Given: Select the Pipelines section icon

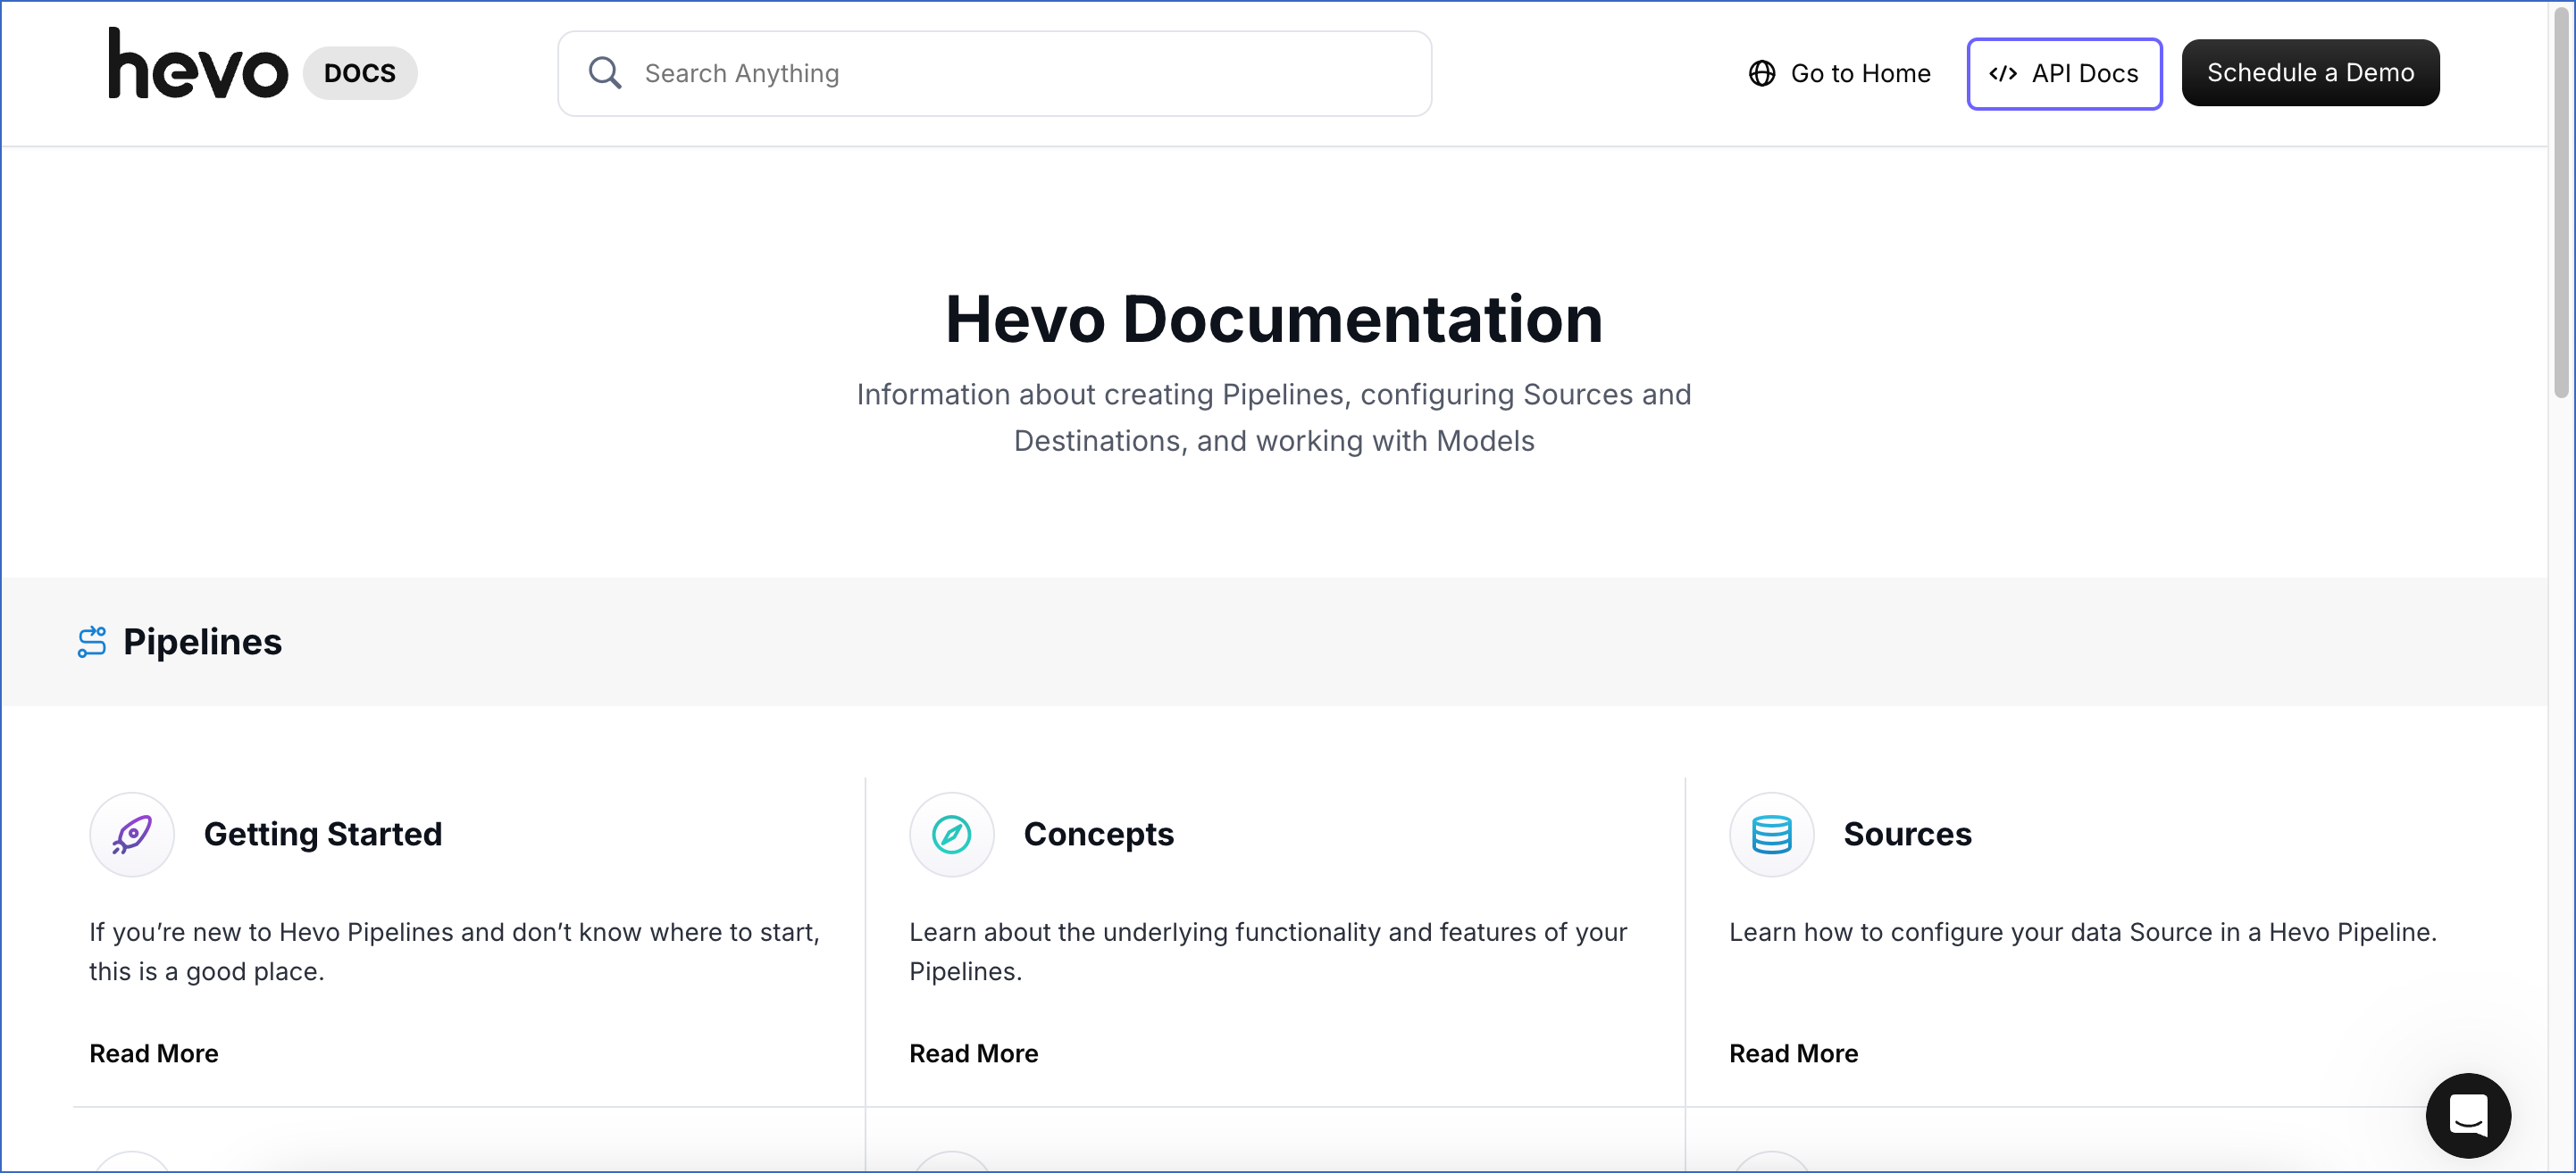Looking at the screenshot, I should pos(92,642).
